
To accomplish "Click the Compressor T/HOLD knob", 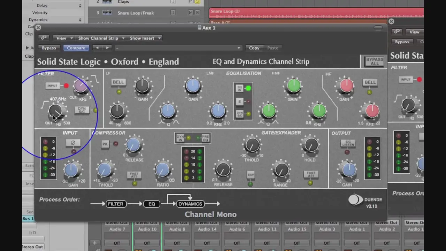I will click(x=105, y=170).
